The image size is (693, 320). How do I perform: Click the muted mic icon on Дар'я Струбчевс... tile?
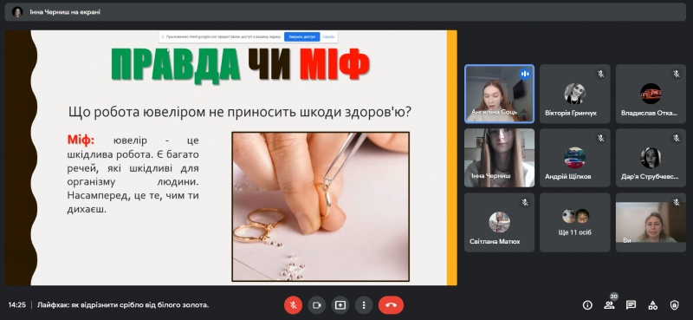[677, 138]
